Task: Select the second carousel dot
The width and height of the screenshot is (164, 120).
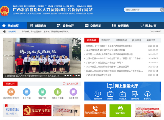Action: [x=68, y=76]
